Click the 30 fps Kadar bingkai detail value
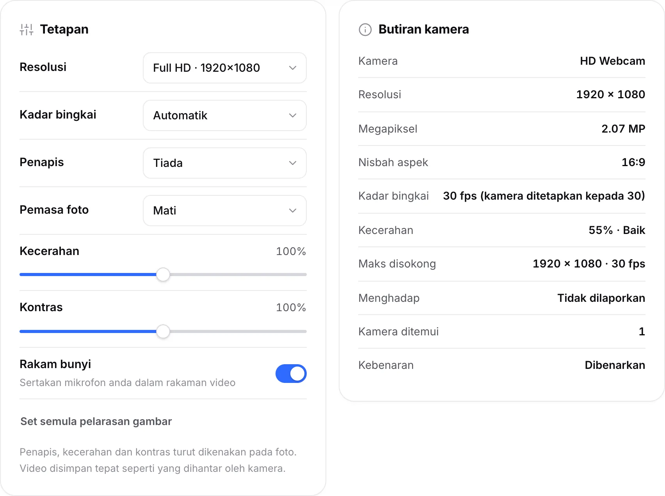Image resolution: width=665 pixels, height=496 pixels. tap(544, 196)
